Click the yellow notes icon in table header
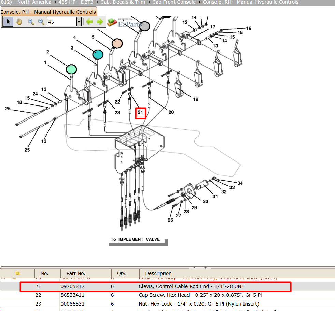Image resolution: width=335 pixels, height=311 pixels. [17, 273]
